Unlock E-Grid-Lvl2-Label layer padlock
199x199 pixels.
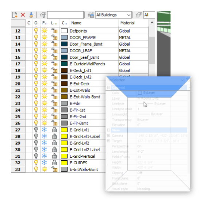click(x=54, y=150)
